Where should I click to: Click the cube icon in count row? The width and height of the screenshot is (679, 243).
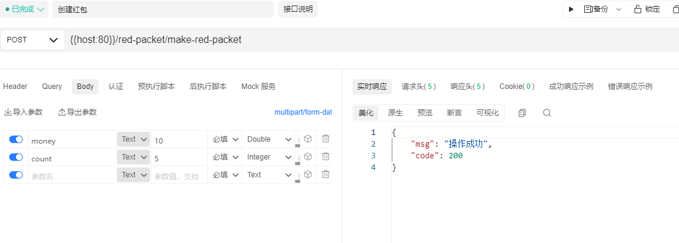pos(308,156)
